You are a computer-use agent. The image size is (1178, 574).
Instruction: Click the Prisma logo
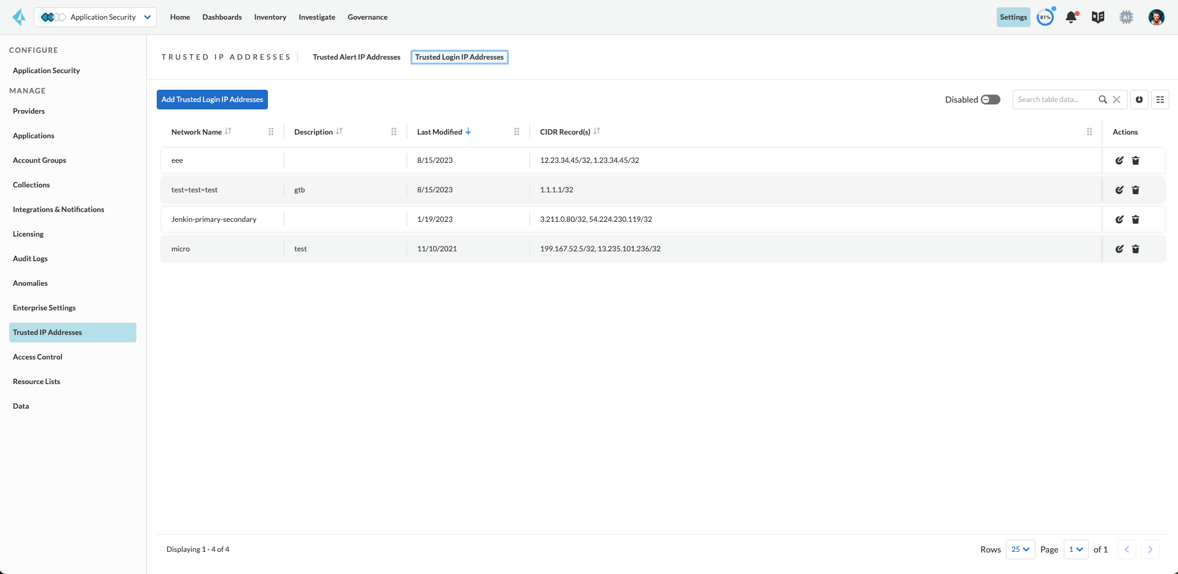click(x=19, y=17)
